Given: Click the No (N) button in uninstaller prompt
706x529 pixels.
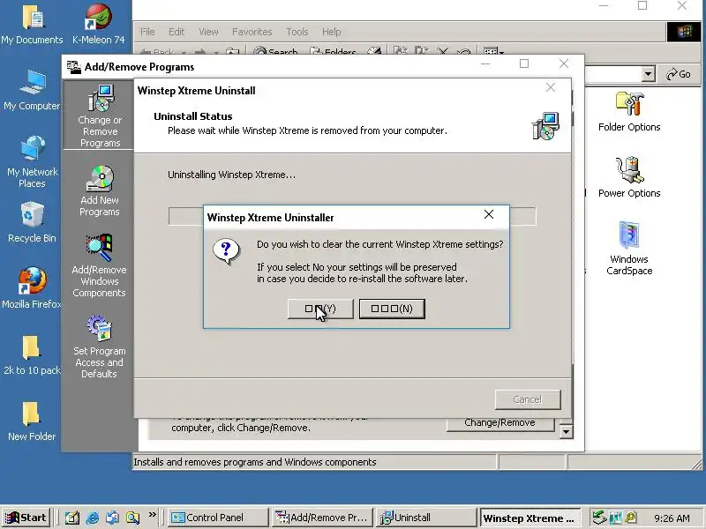Looking at the screenshot, I should tap(392, 309).
